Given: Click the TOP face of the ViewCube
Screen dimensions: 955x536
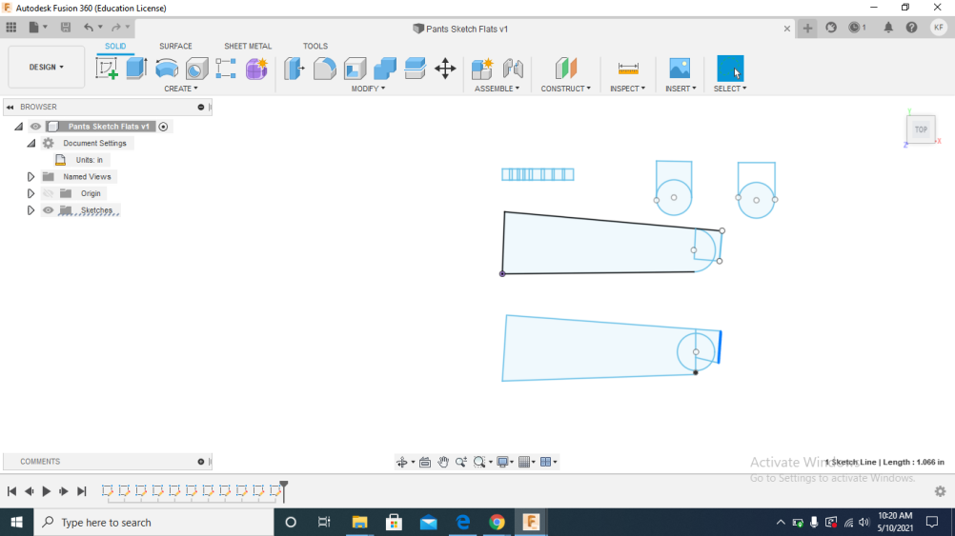Looking at the screenshot, I should coord(921,129).
